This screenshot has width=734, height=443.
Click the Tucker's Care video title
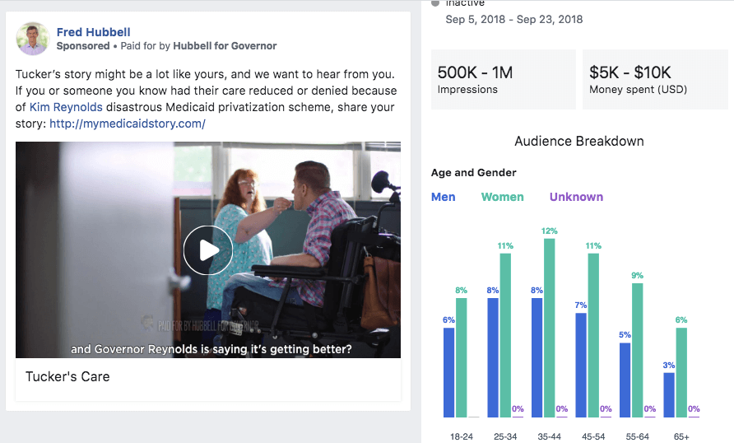click(x=67, y=376)
